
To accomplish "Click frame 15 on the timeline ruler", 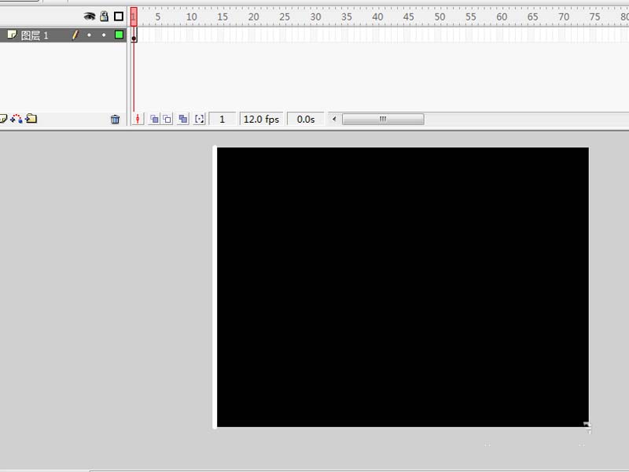I will 223,17.
